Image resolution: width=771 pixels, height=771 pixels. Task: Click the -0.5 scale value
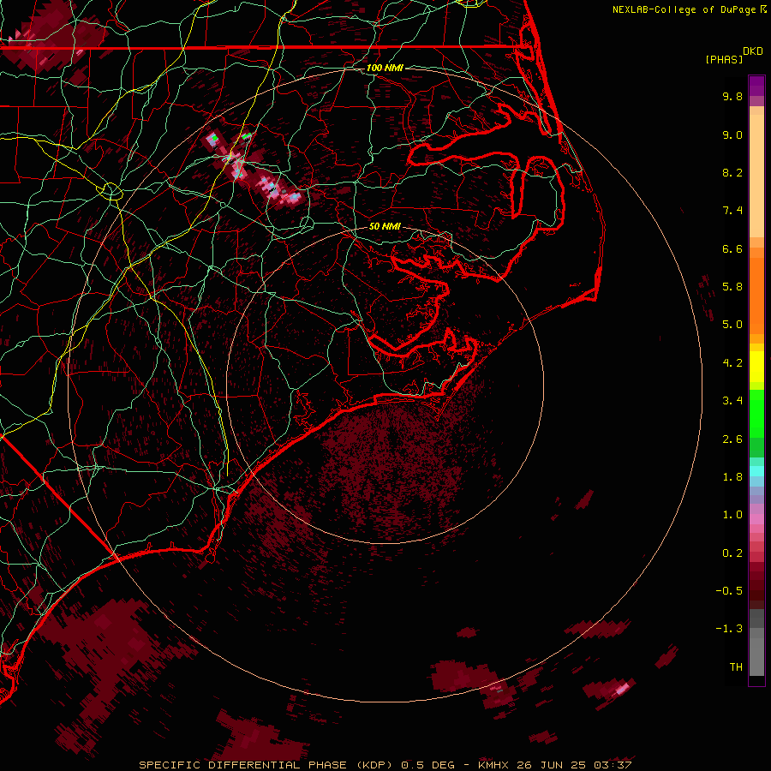pos(729,591)
